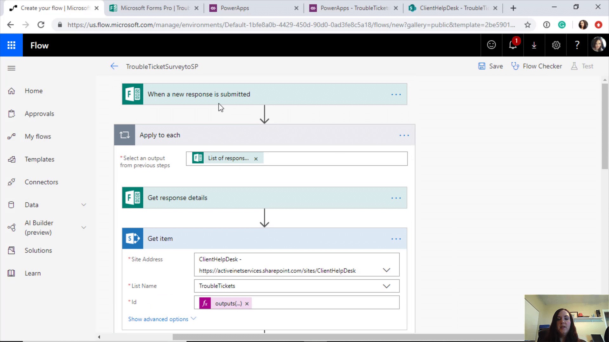Click the browser address bar URL
The image size is (609, 342).
click(291, 25)
